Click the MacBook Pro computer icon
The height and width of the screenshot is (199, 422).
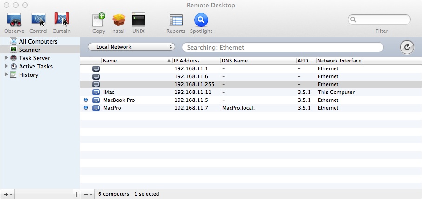96,100
